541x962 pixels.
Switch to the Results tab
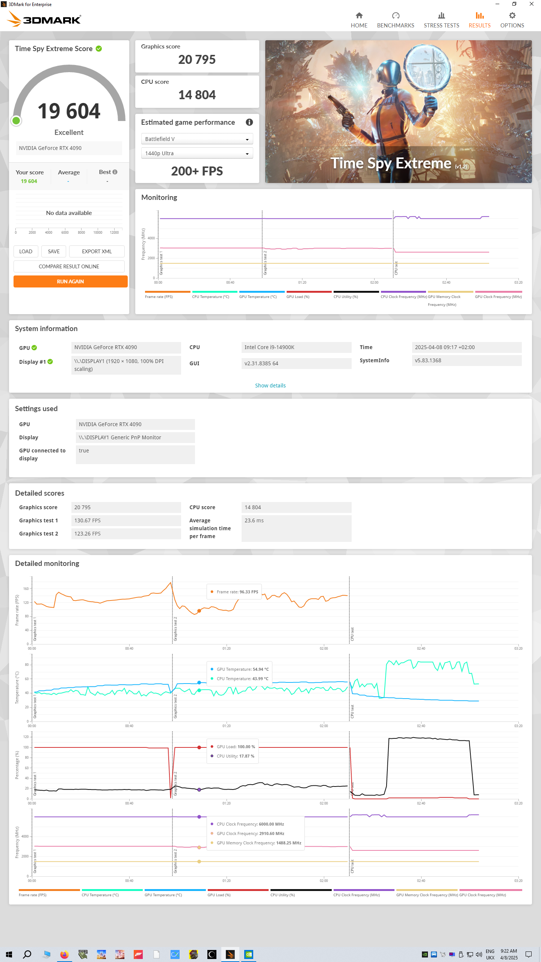tap(479, 20)
